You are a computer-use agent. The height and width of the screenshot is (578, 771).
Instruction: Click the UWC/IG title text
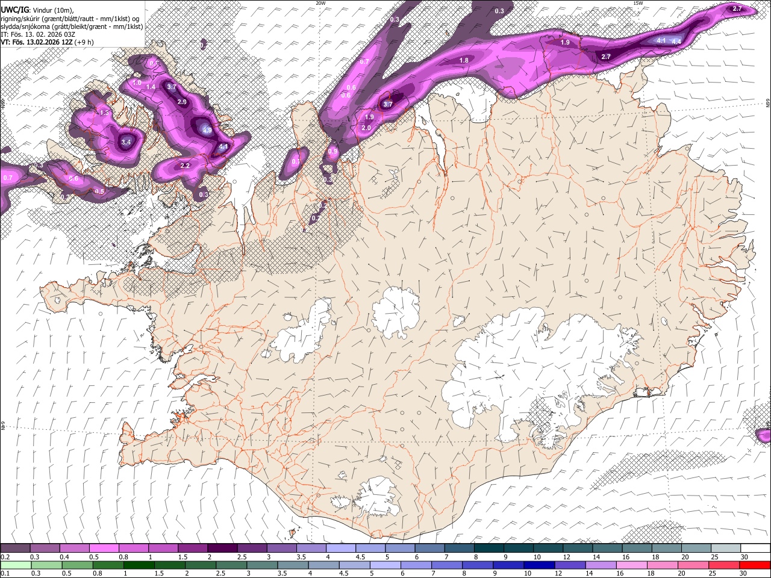[x=14, y=10]
